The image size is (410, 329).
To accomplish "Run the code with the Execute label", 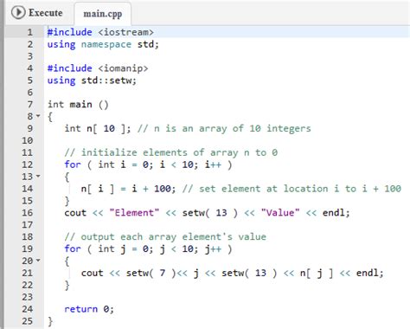I will click(x=45, y=13).
